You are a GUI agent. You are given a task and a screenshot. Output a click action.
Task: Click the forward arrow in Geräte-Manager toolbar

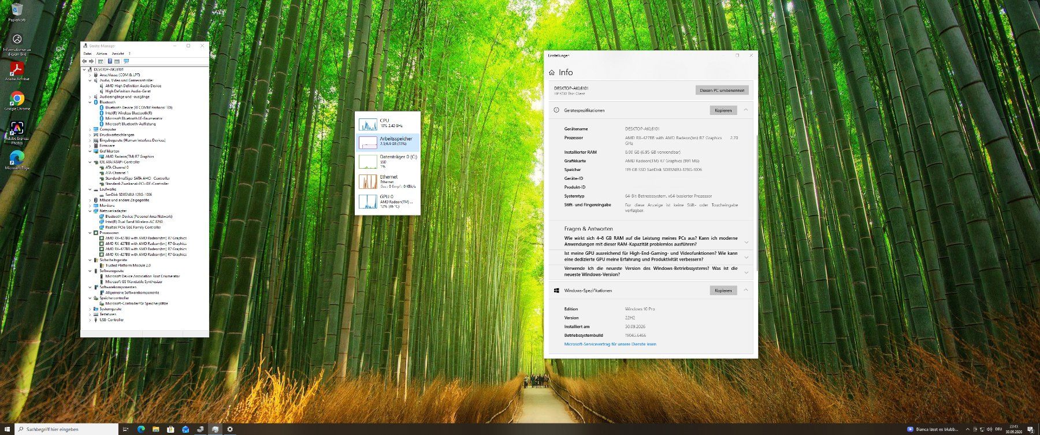(91, 61)
